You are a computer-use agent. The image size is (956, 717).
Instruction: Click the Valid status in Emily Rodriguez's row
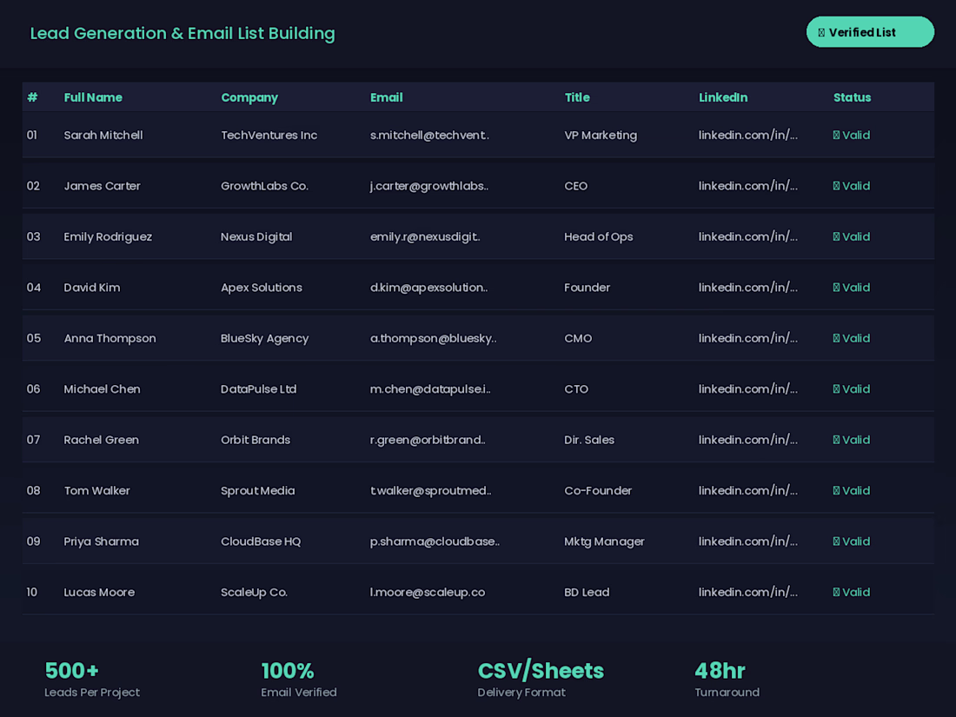(851, 236)
